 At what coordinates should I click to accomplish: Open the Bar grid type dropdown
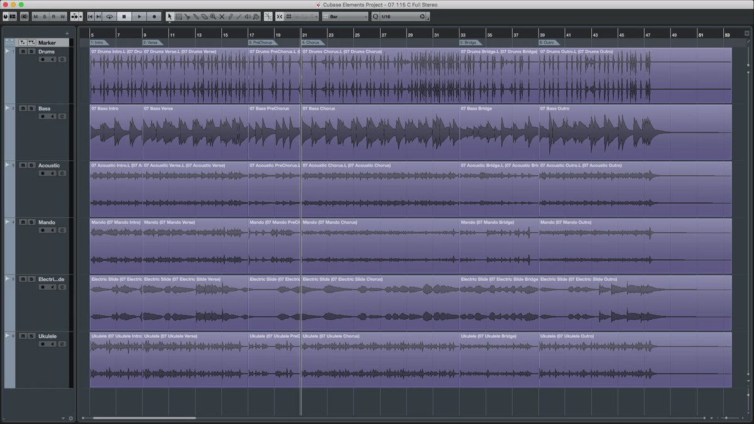[344, 16]
